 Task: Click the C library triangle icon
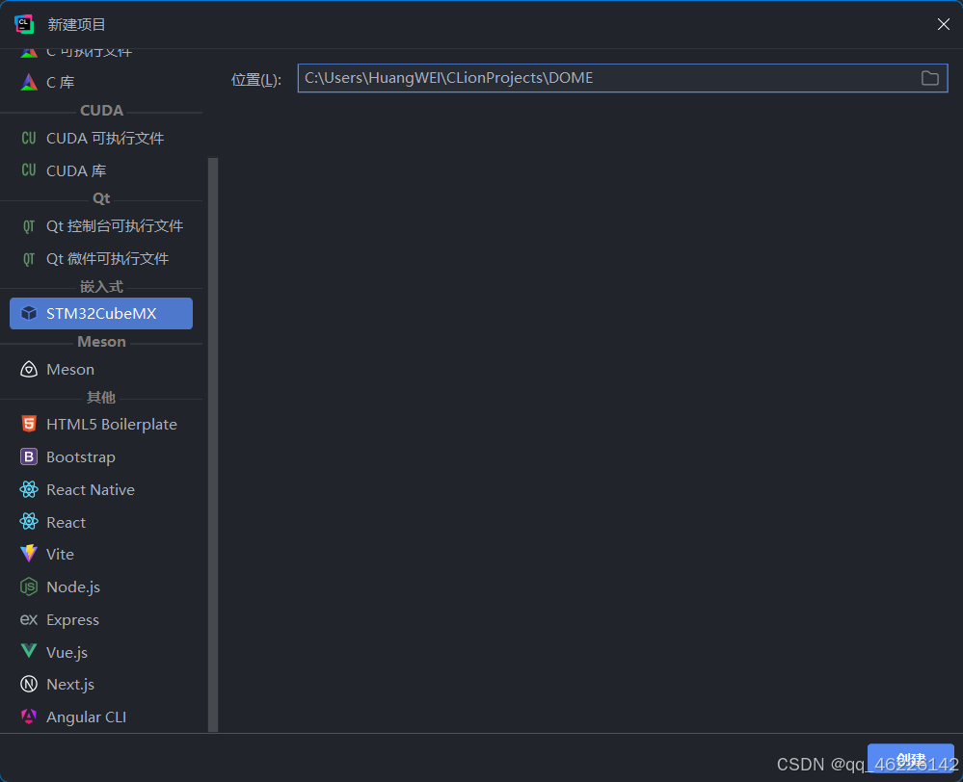point(29,82)
